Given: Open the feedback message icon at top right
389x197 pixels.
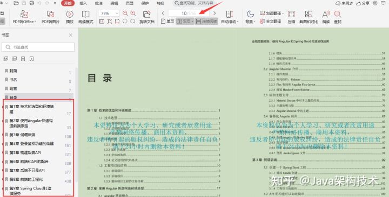Looking at the screenshot, I should point(384,3).
